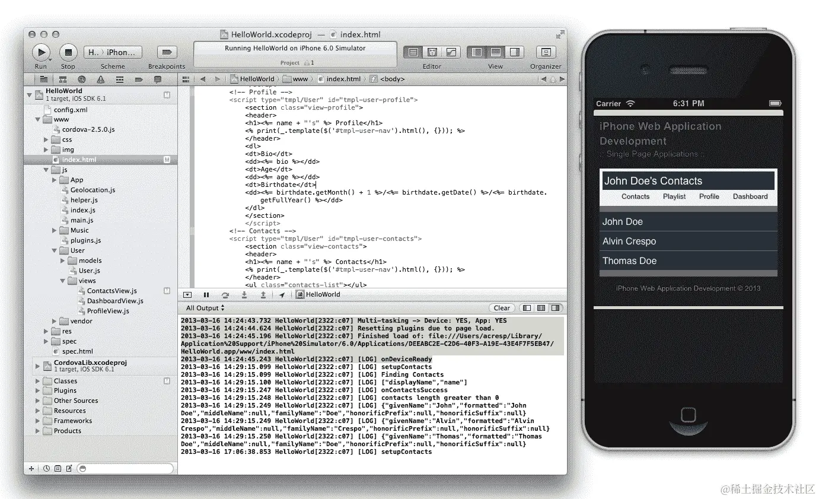This screenshot has width=819, height=499.
Task: Click Step over in debug bar
Action: (225, 294)
